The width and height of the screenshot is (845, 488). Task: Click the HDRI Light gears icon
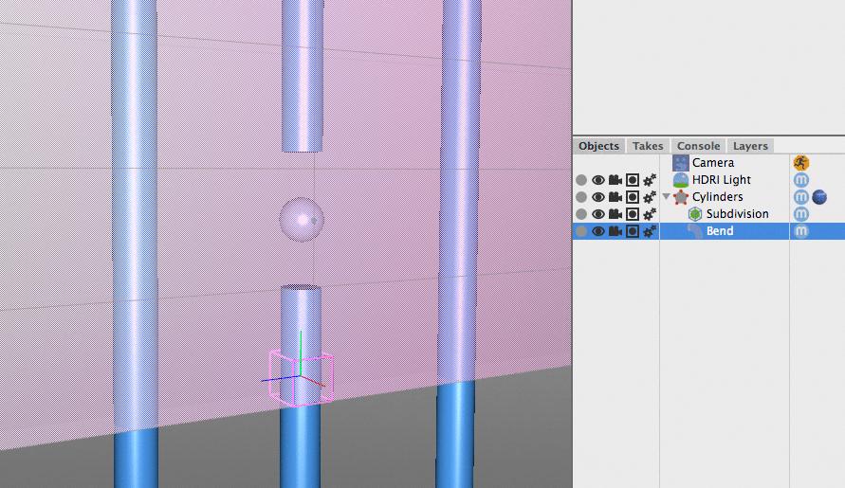point(650,180)
